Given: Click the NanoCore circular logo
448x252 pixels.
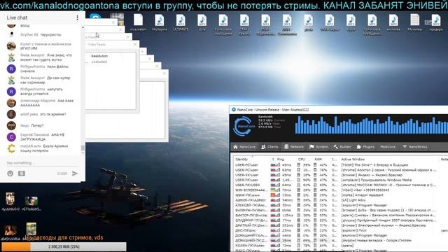Looking at the screenshot, I should tap(243, 126).
